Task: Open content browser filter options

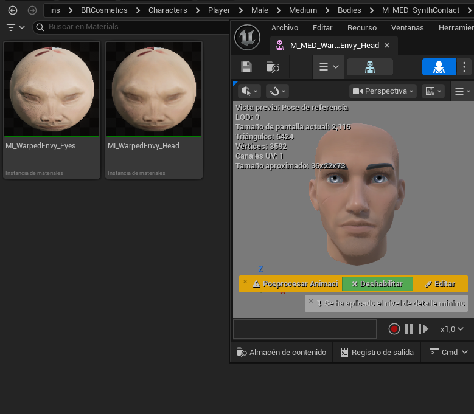Action: (x=15, y=27)
